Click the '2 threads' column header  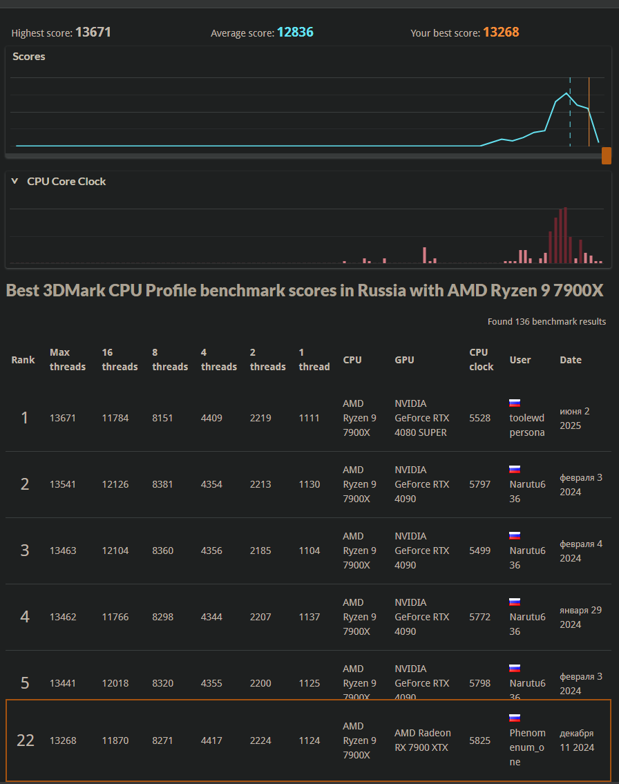coord(267,359)
